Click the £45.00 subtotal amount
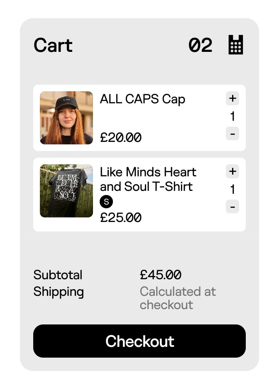The height and width of the screenshot is (390, 279). (161, 275)
